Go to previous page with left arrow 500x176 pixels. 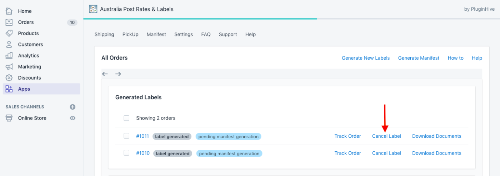pyautogui.click(x=105, y=74)
